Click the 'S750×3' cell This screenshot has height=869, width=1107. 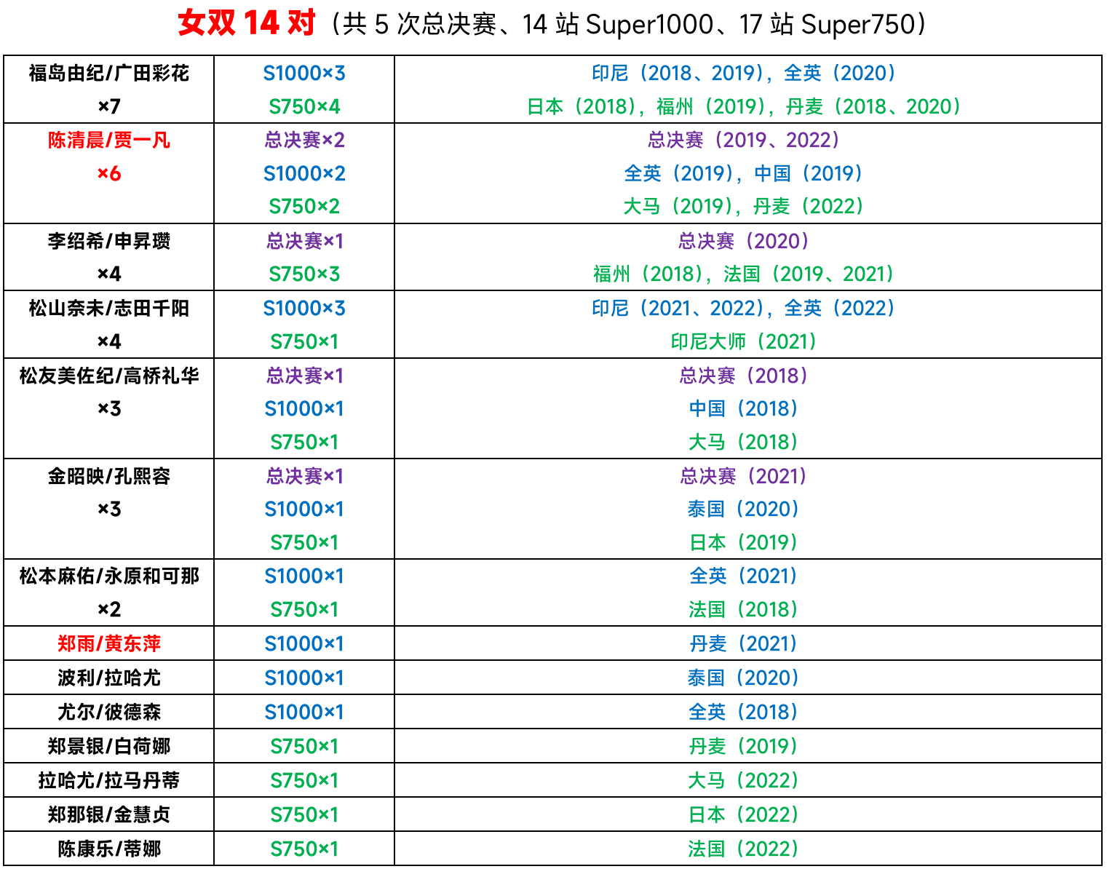coord(304,274)
